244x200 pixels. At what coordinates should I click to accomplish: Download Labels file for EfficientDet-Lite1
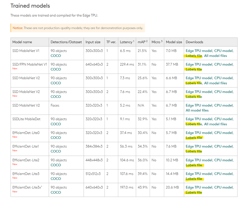(x=194, y=152)
